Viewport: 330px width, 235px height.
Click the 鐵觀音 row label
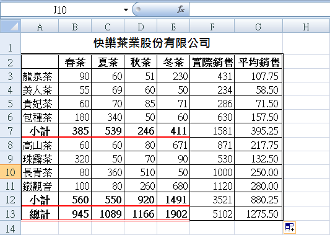(x=40, y=185)
